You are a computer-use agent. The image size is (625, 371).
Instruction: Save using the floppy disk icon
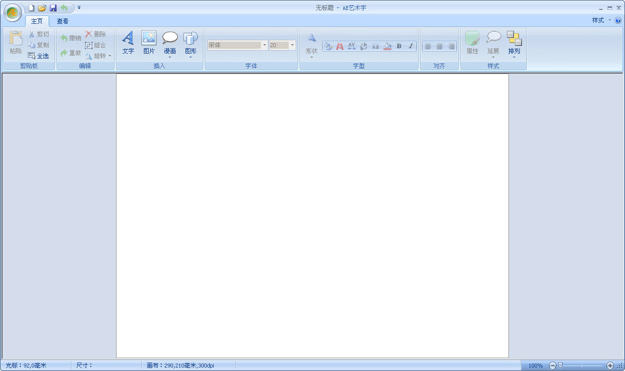pyautogui.click(x=53, y=8)
